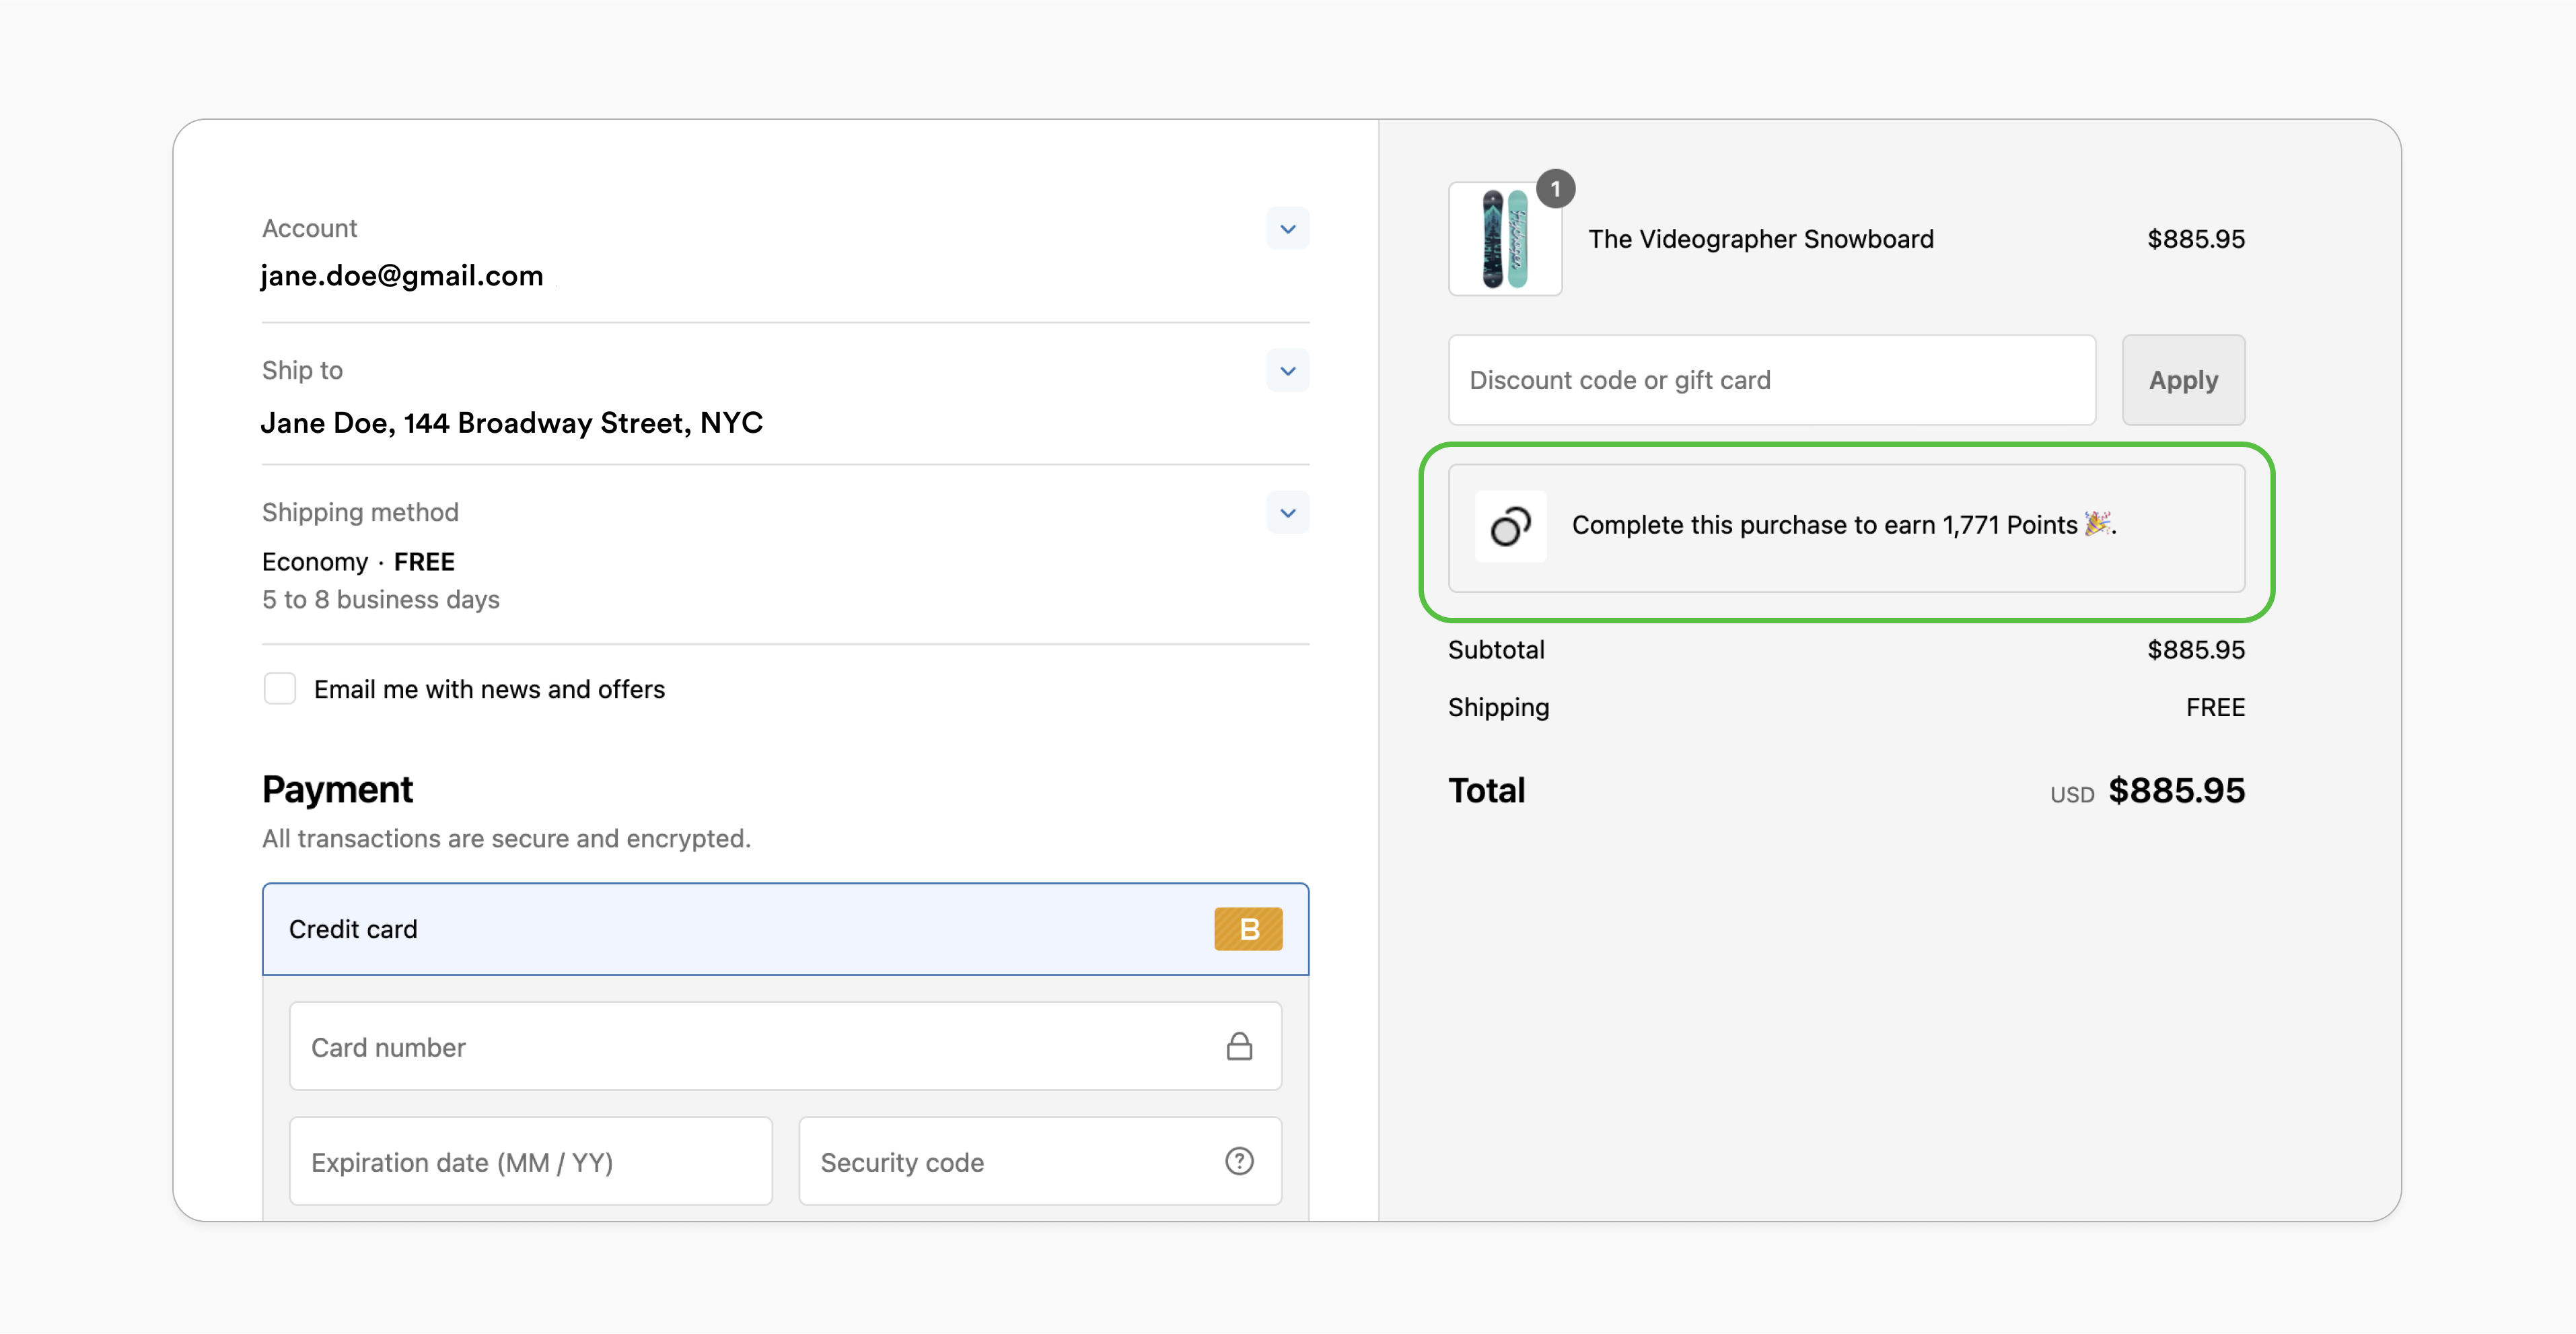Tick the Email me with news checkbox
The image size is (2576, 1334).
[x=280, y=688]
